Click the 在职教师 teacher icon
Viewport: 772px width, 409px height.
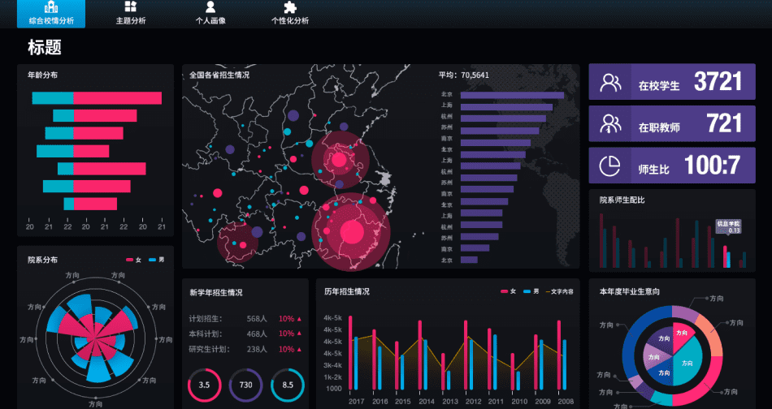click(x=610, y=124)
